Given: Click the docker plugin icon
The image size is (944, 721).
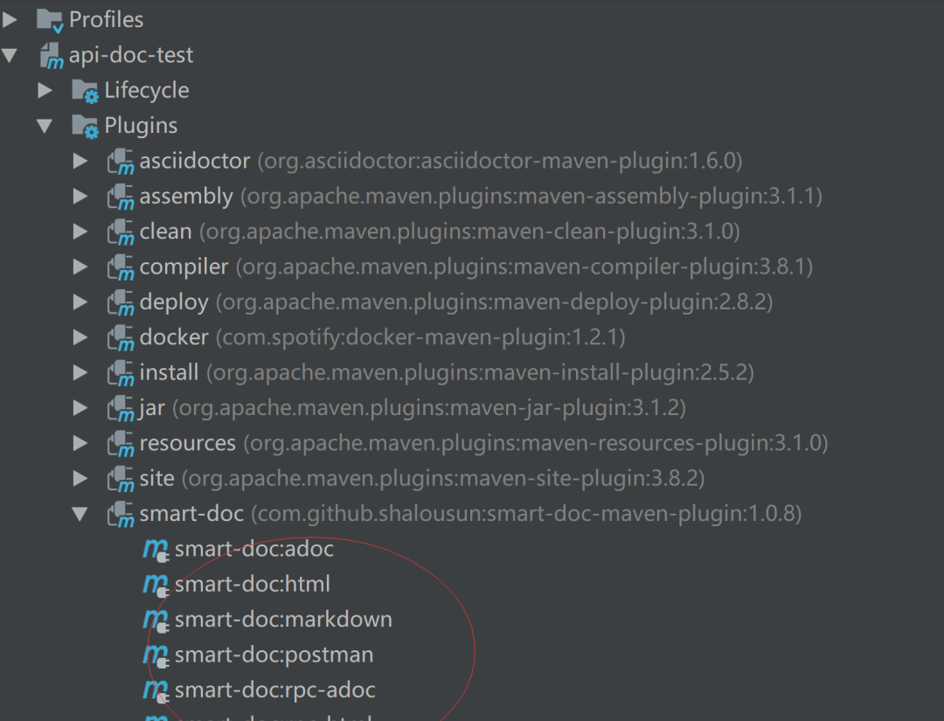Looking at the screenshot, I should tap(121, 337).
